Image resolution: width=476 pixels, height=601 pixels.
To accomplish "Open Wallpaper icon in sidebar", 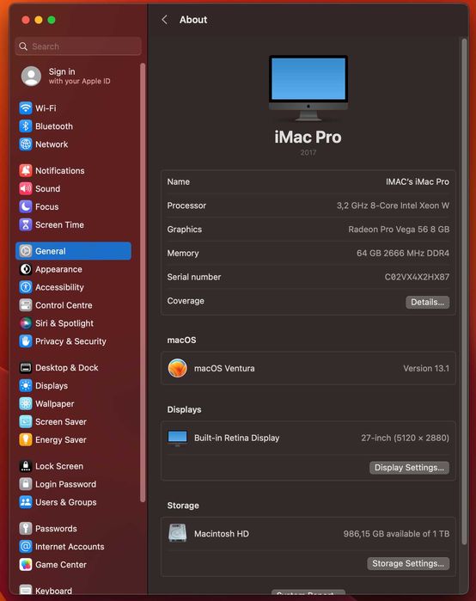I will coord(26,403).
